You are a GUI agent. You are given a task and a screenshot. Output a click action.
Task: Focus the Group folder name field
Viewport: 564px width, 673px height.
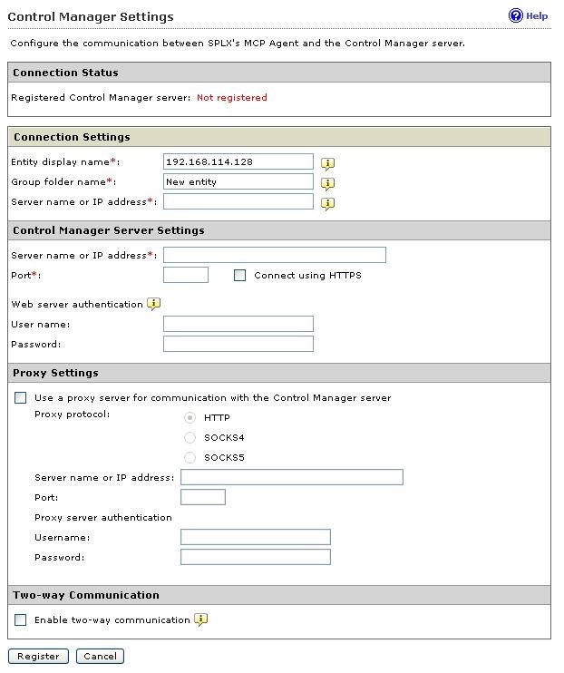[x=238, y=181]
